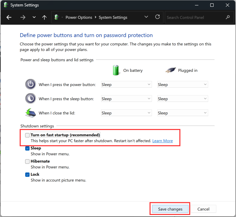The width and height of the screenshot is (236, 217).
Task: Click the battery icon in address bar
Action: 57,17
